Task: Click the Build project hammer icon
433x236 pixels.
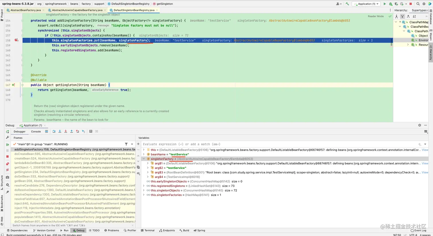Action: [347, 4]
